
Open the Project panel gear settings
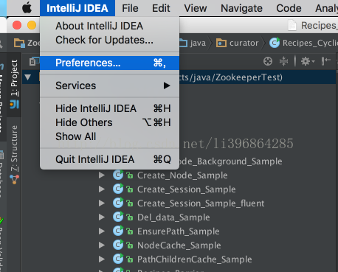tap(308, 61)
